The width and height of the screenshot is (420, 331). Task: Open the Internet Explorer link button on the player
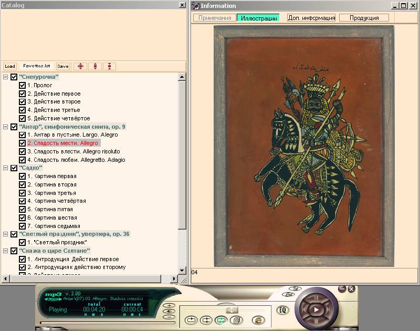pyautogui.click(x=258, y=320)
